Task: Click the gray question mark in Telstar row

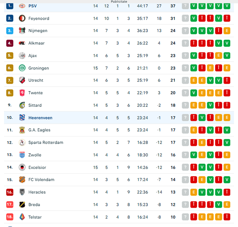Action: pos(186,217)
